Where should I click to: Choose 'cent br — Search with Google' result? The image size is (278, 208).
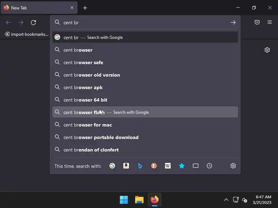[x=145, y=37]
